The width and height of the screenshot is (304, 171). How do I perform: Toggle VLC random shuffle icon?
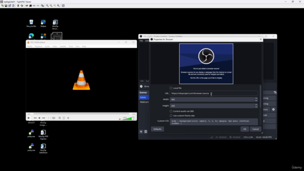68,118
